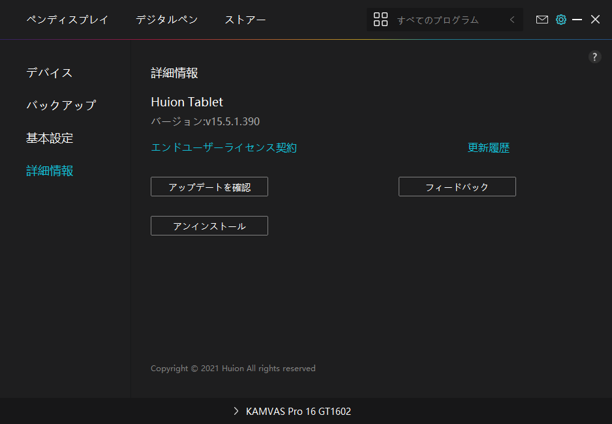
Task: Open the help question mark icon
Action: [x=594, y=57]
